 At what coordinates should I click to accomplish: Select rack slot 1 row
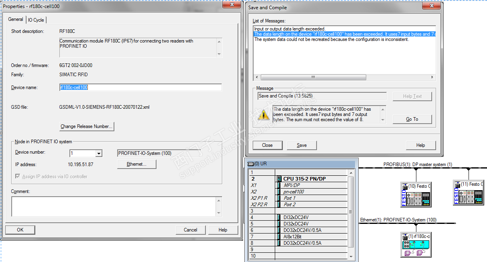[298, 172]
